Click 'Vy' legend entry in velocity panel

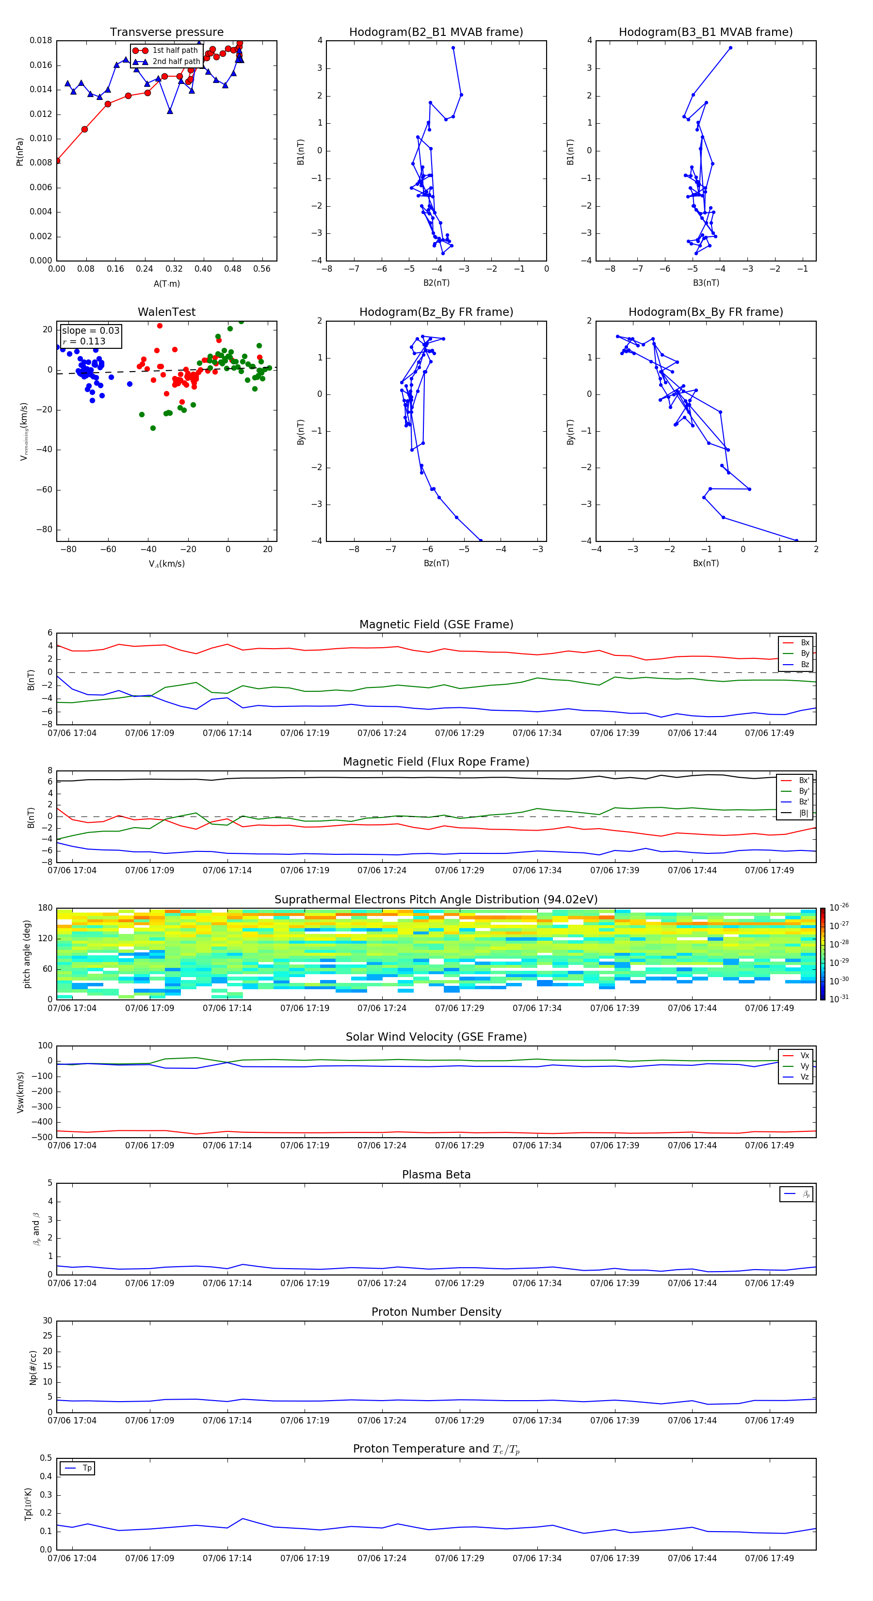pyautogui.click(x=796, y=1066)
